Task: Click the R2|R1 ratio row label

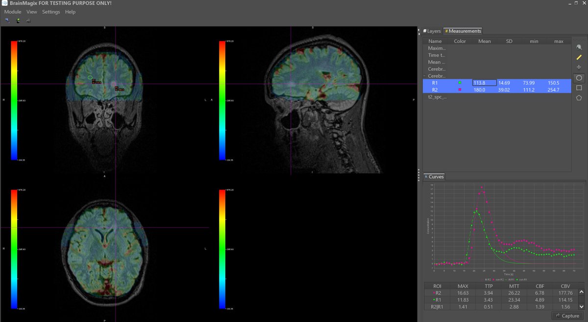Action: pos(437,306)
